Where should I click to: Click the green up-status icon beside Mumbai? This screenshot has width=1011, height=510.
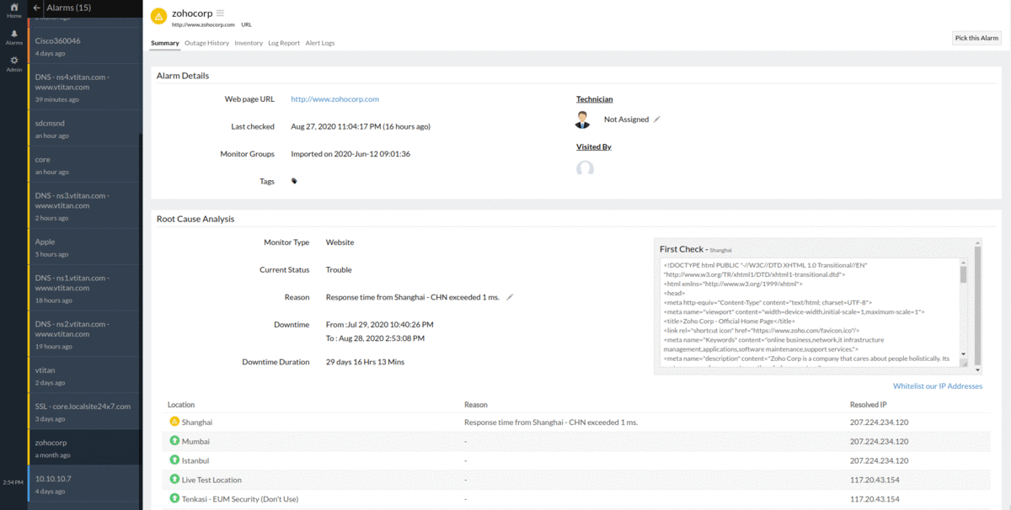(x=174, y=441)
